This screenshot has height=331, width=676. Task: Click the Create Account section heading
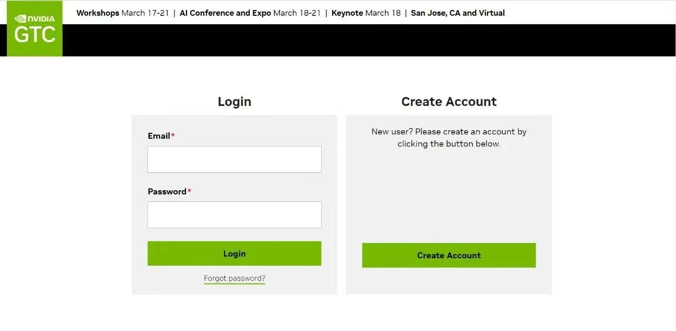(449, 102)
